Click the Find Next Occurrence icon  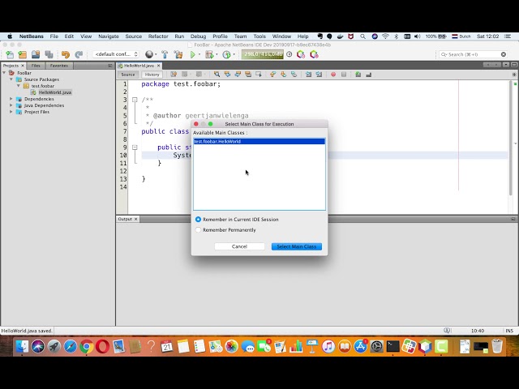click(x=238, y=75)
